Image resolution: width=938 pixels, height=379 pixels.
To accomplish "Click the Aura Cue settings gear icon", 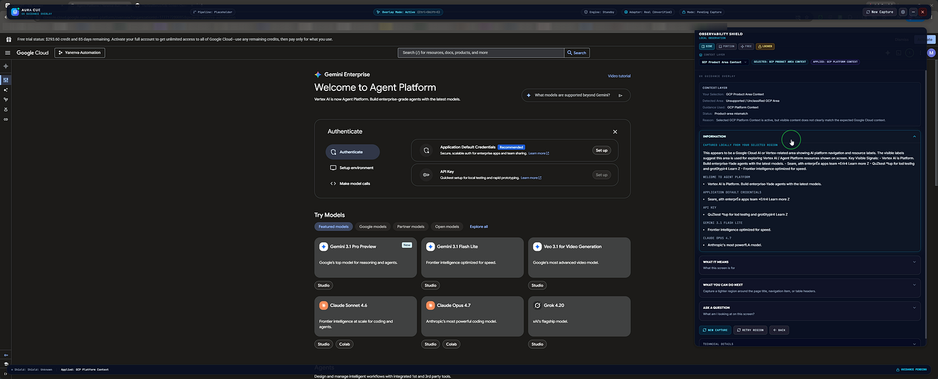I will (903, 12).
